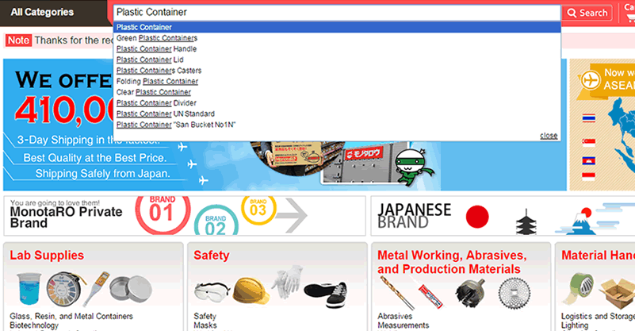Viewport: 635px width, 331px height.
Task: Click the green tape roll image
Action: point(579,288)
